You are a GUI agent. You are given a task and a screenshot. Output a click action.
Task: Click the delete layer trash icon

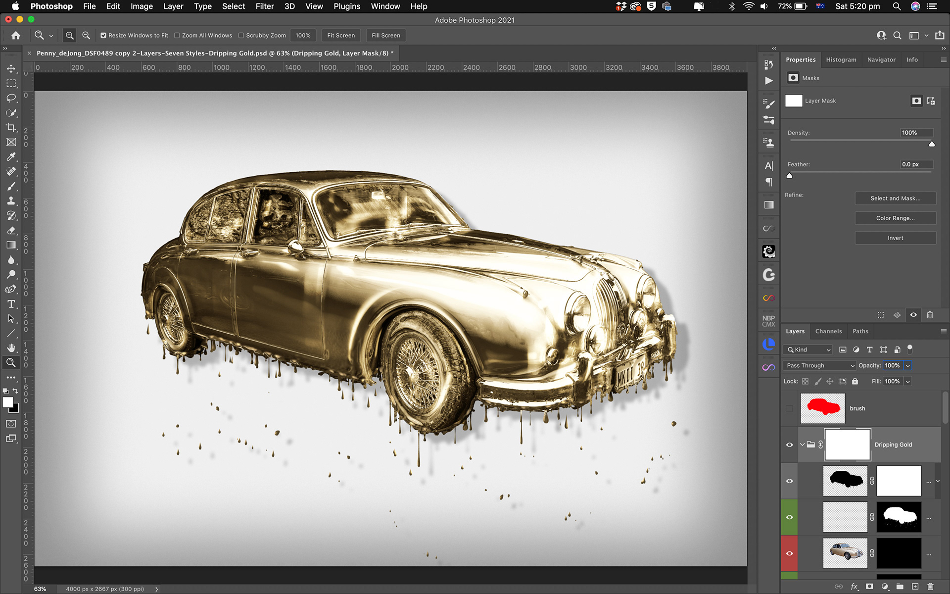pyautogui.click(x=930, y=586)
